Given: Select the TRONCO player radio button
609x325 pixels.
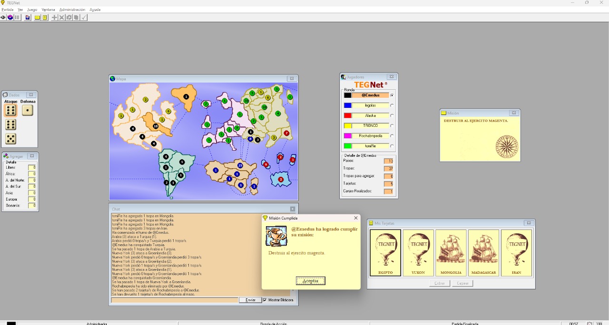Looking at the screenshot, I should (x=392, y=125).
